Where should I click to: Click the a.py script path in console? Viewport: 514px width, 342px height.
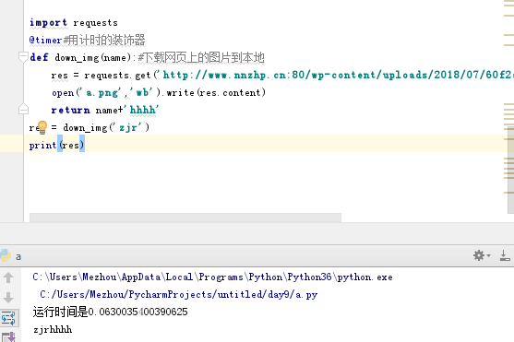pyautogui.click(x=179, y=294)
